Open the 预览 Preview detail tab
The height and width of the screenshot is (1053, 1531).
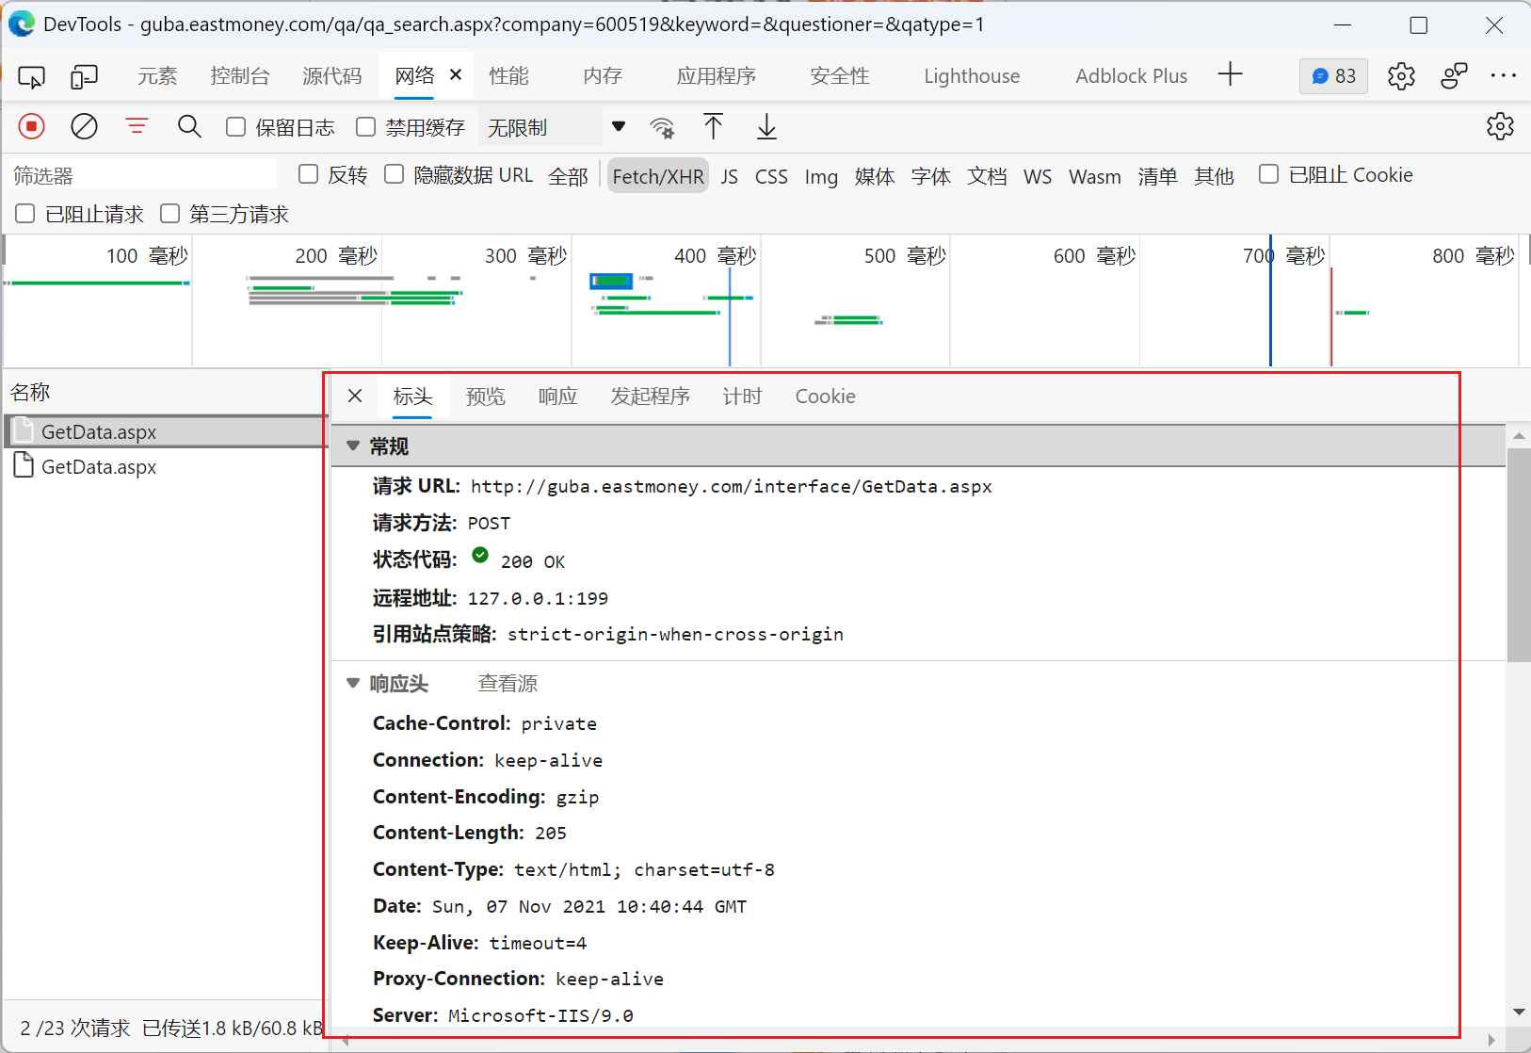[x=486, y=397]
